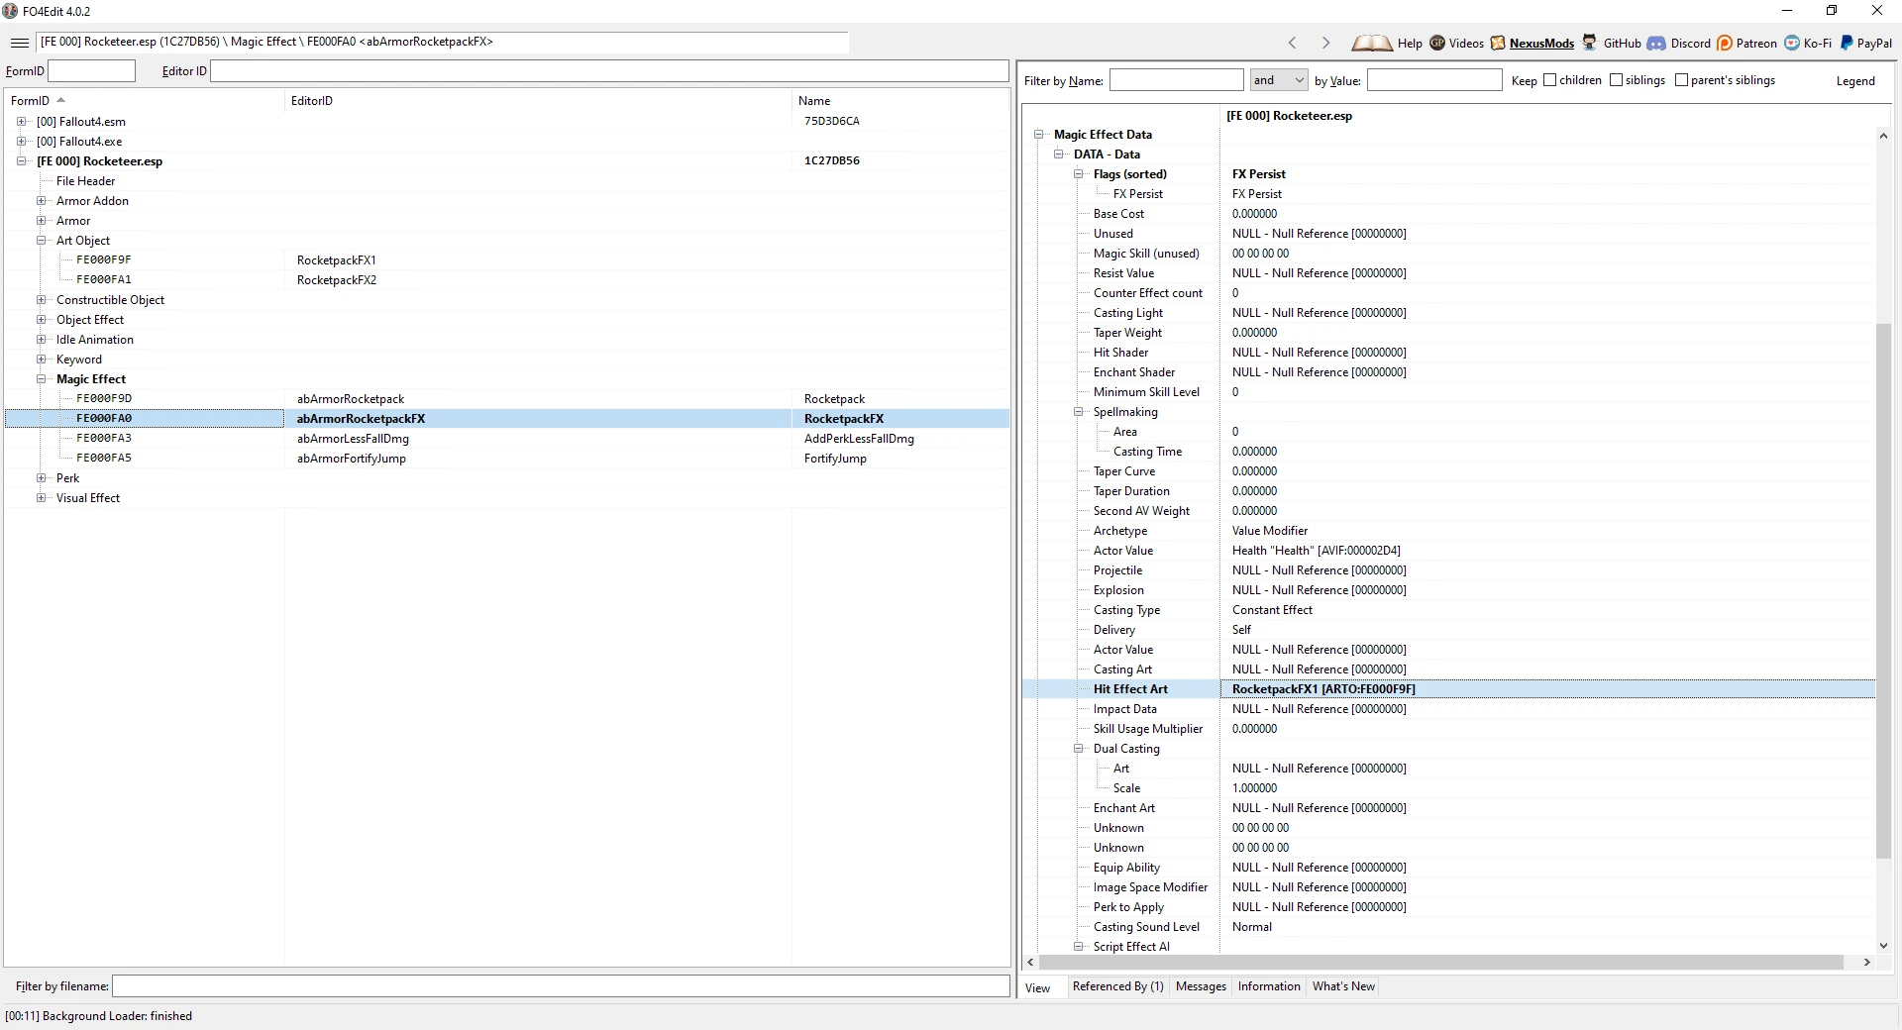Image resolution: width=1902 pixels, height=1030 pixels.
Task: Open the GitHub icon link
Action: click(x=1589, y=43)
